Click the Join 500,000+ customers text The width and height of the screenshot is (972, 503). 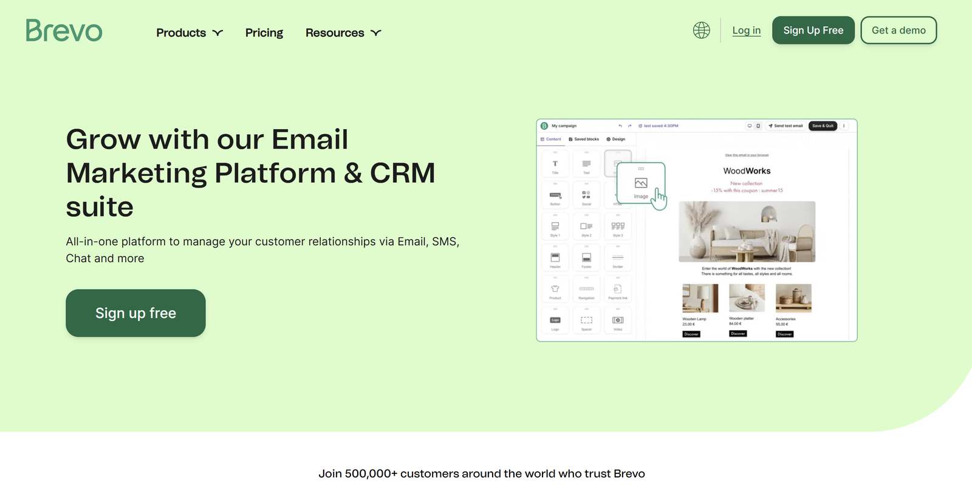482,474
